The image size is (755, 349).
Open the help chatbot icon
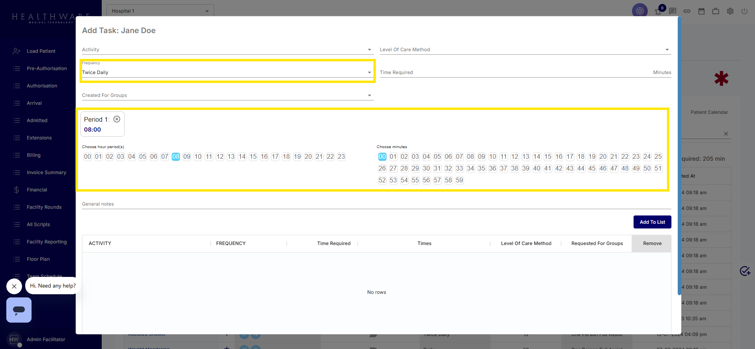point(19,310)
